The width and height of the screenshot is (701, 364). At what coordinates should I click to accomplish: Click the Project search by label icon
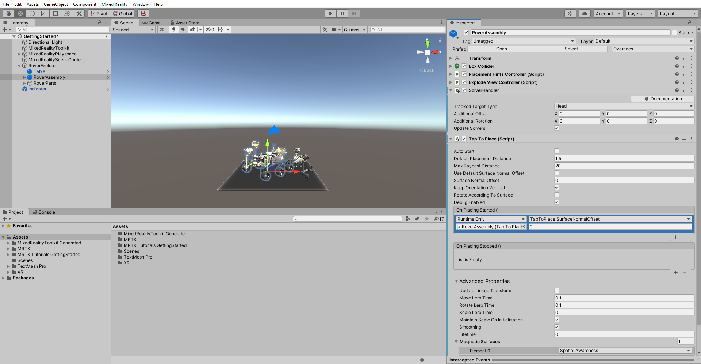point(417,219)
